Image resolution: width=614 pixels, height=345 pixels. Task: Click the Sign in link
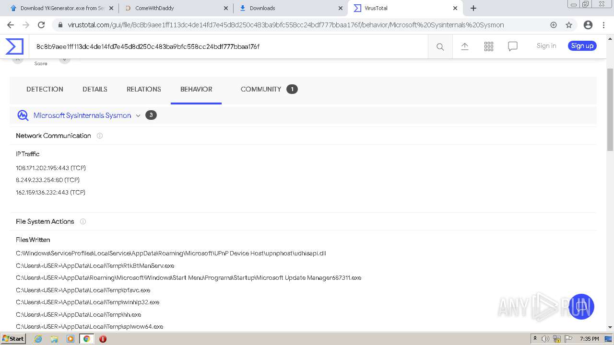coord(546,46)
